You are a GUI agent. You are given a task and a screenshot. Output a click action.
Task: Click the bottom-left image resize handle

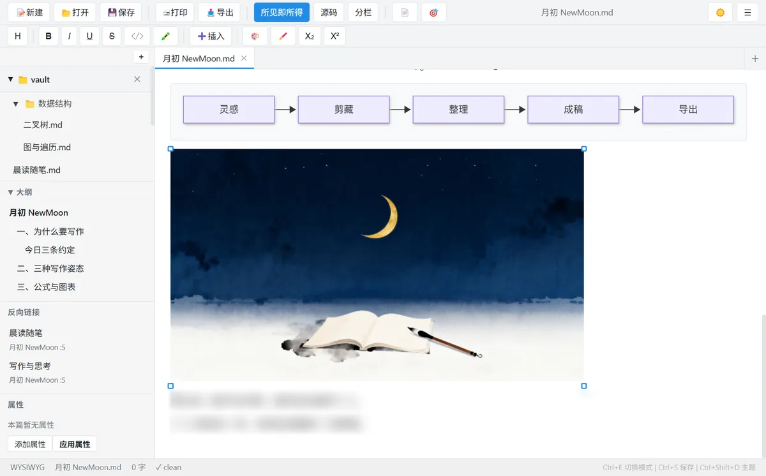pyautogui.click(x=170, y=386)
